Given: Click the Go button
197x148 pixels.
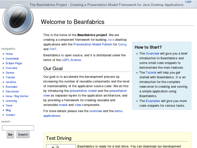Looking at the screenshot, I should coord(10,134).
